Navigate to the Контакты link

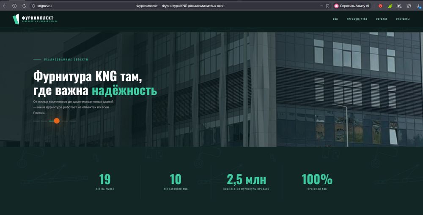point(403,19)
